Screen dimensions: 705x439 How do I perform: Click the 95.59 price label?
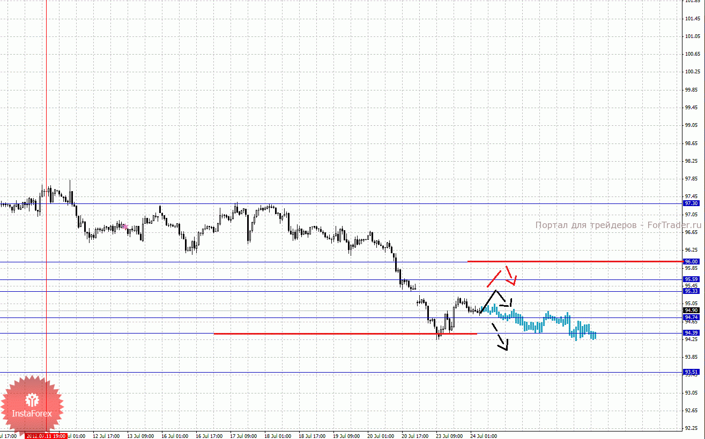pyautogui.click(x=691, y=279)
